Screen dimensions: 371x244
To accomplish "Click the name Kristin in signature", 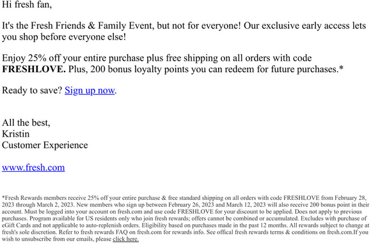I will click(x=15, y=133).
